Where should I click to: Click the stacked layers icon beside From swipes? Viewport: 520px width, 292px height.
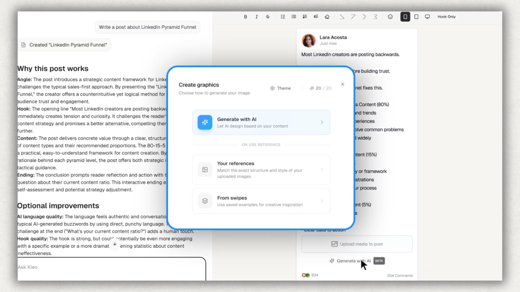205,201
